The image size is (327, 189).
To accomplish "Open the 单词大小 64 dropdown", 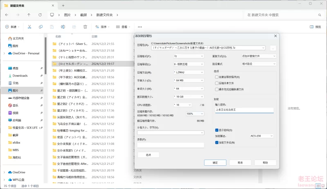I will [188, 88].
